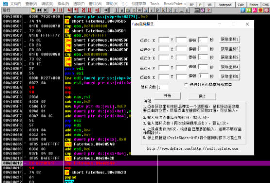
Task: Open the Source window with the 's' button
Action: coord(187,10)
